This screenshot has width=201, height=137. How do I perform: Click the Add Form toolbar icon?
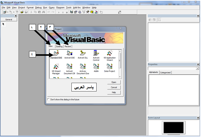[x=11, y=12]
